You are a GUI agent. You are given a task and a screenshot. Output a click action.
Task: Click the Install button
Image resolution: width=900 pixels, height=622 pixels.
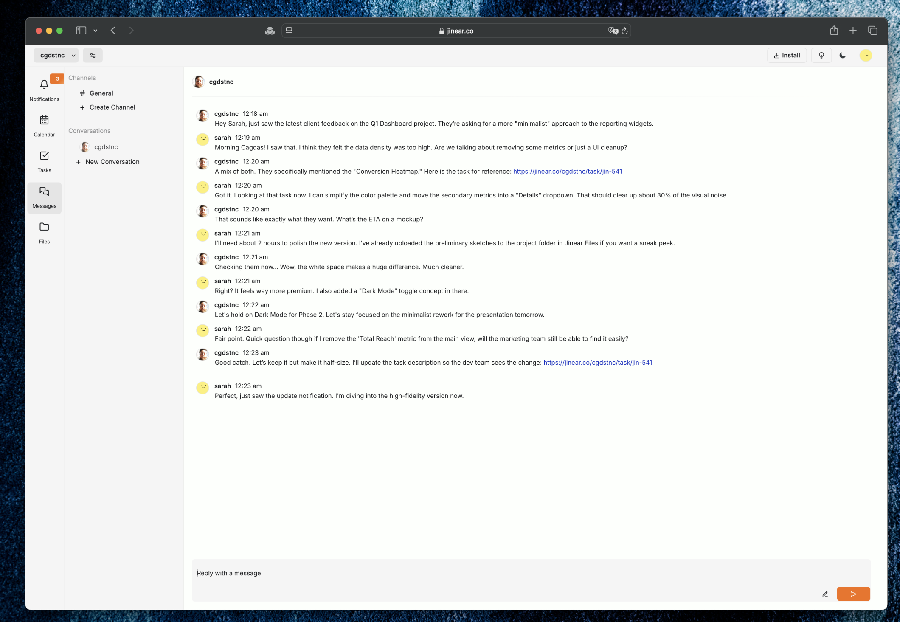tap(787, 55)
